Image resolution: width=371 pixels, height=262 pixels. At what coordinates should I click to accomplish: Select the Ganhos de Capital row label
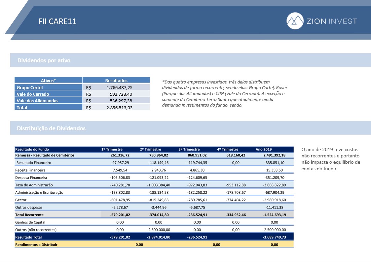pyautogui.click(x=30, y=222)
